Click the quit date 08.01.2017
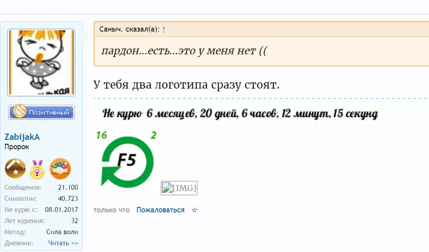429x252 pixels. (x=62, y=210)
